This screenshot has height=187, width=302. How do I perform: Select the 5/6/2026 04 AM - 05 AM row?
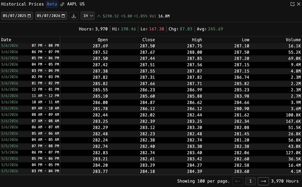[x=151, y=140]
